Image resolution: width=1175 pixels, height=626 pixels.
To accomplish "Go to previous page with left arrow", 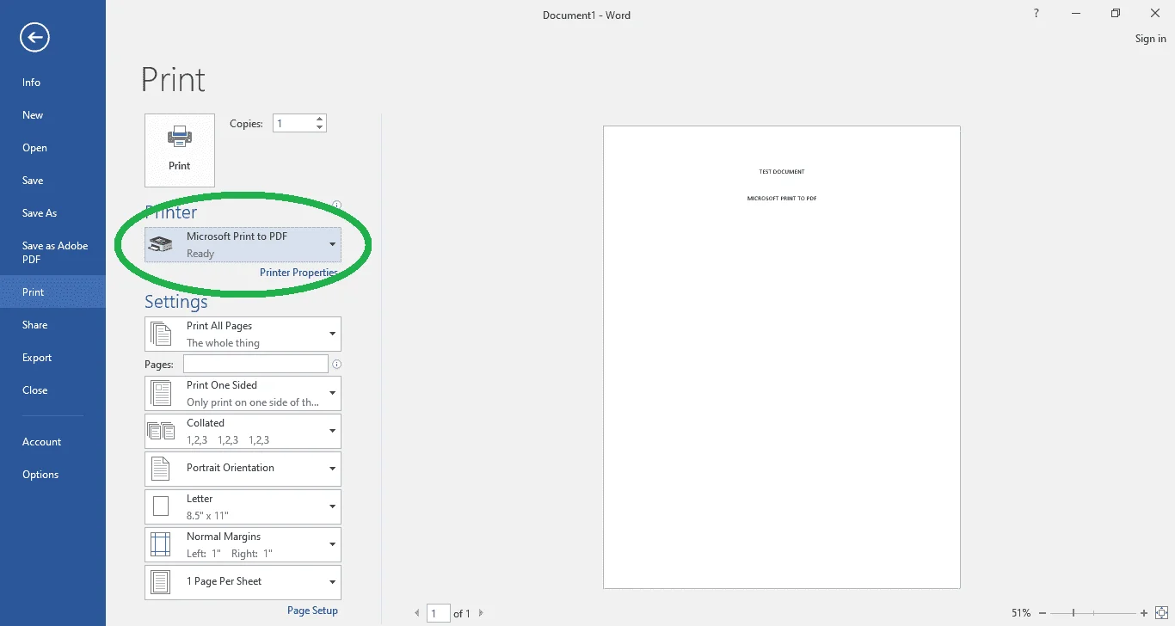I will (417, 613).
